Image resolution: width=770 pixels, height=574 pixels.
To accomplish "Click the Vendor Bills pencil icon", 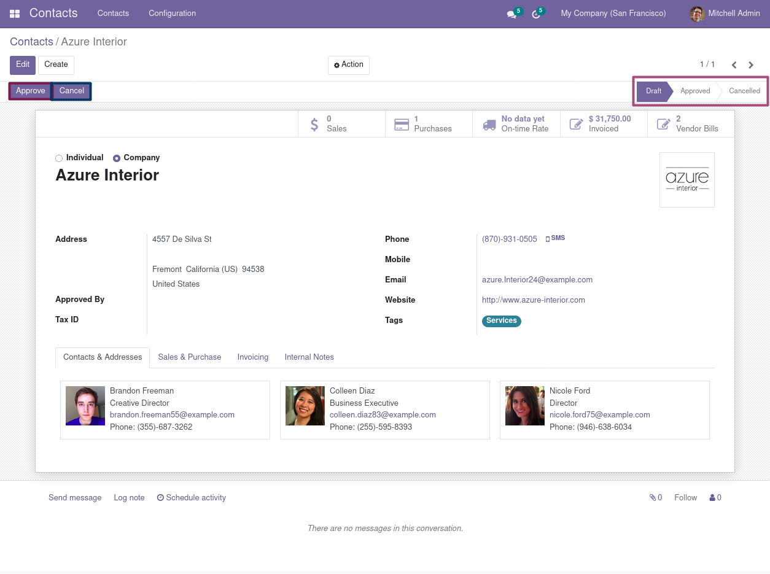I will [x=664, y=124].
